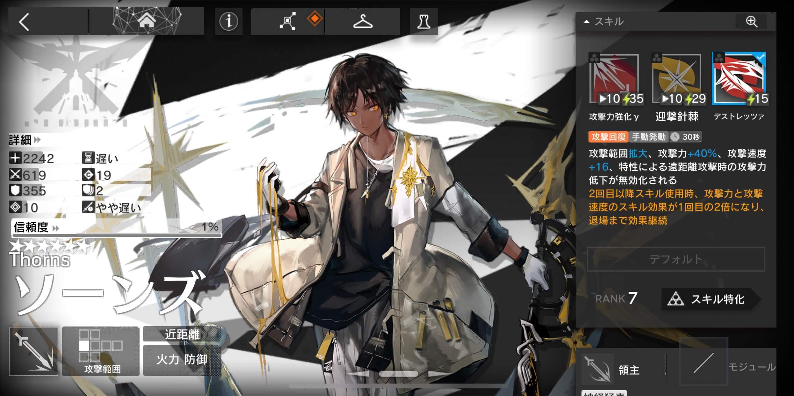The height and width of the screenshot is (396, 794).
Task: Click the deployment cost value 19
Action: (x=104, y=175)
